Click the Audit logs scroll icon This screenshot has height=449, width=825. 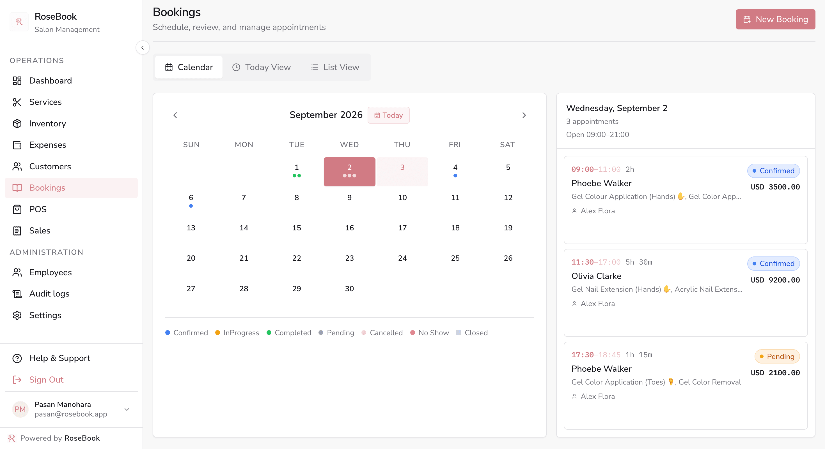pos(17,293)
